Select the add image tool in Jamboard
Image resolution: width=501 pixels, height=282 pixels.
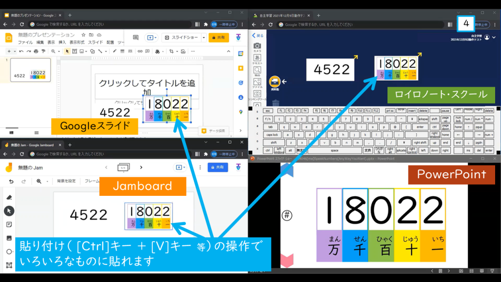pyautogui.click(x=9, y=238)
